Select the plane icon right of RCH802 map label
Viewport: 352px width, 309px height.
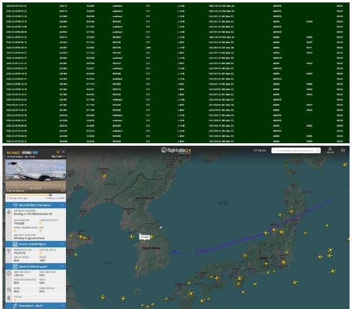152,237
